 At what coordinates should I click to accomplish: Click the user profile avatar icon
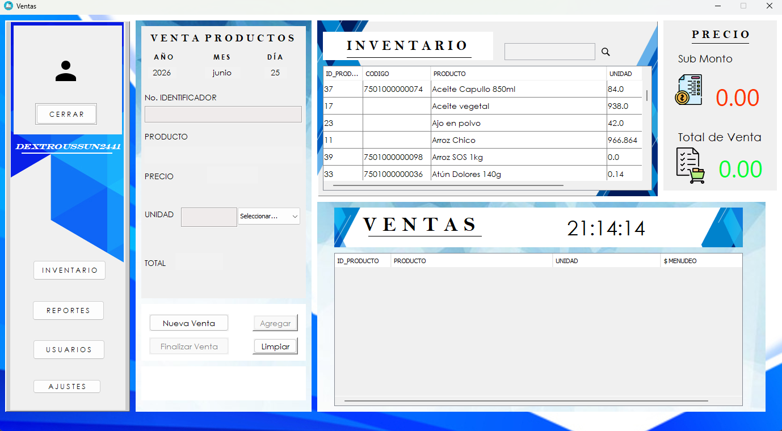coord(66,71)
